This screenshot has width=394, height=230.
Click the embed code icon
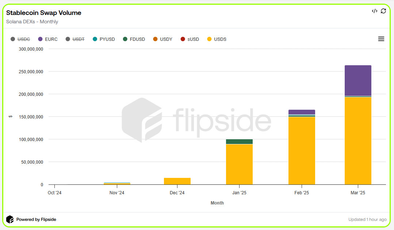374,11
